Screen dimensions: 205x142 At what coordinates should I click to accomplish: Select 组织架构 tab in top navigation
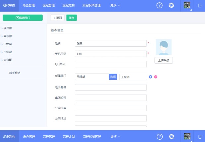(x=9, y=5)
